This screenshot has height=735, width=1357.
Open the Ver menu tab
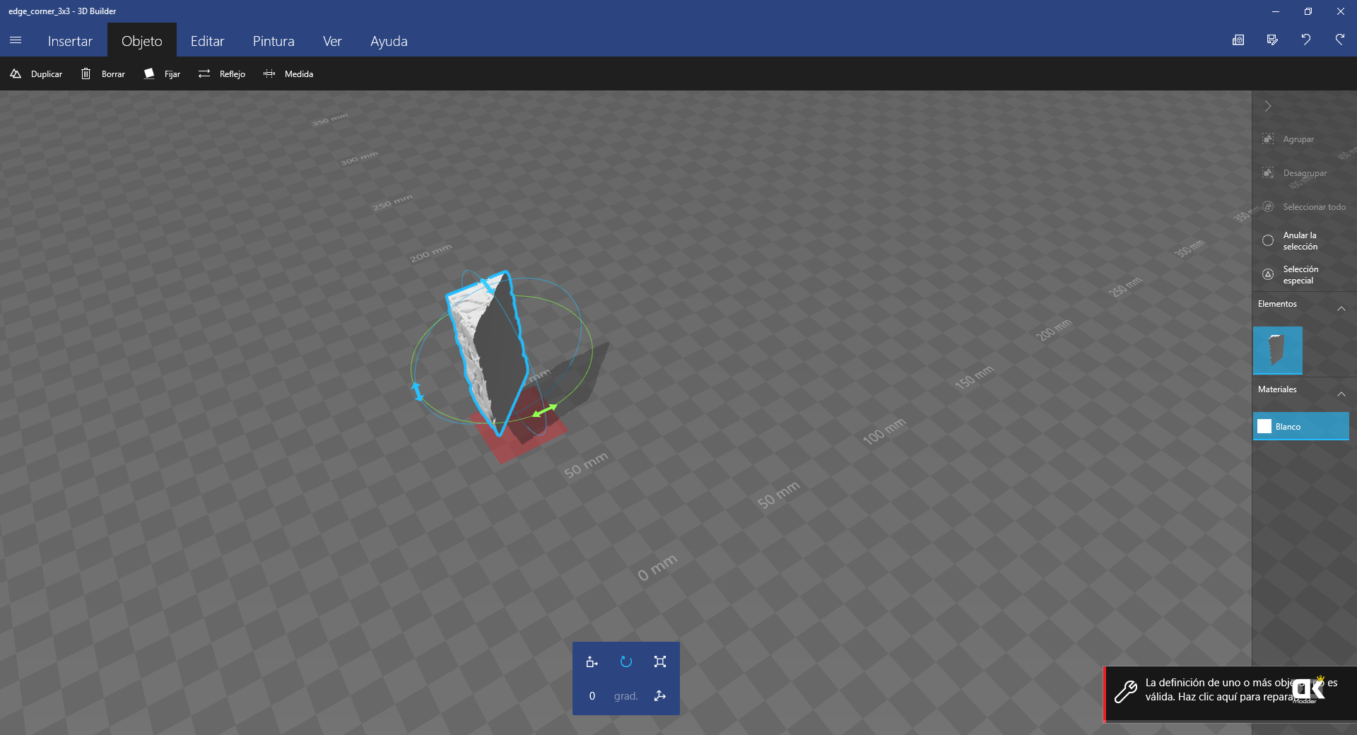pos(332,41)
